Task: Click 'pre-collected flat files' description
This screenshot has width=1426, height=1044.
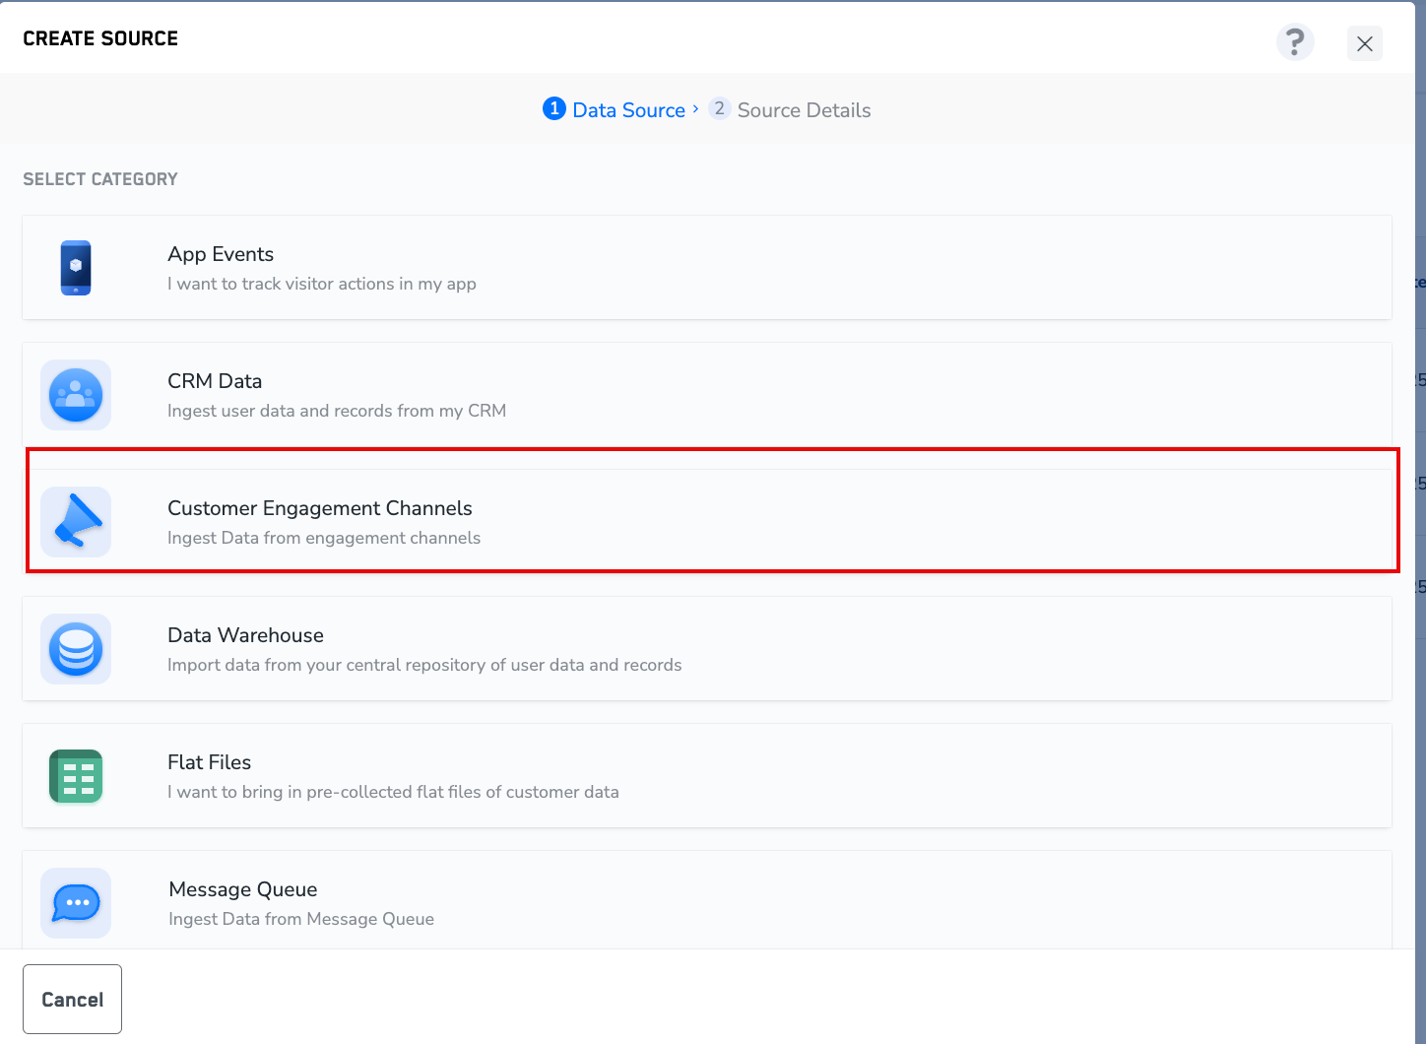Action: point(393,792)
